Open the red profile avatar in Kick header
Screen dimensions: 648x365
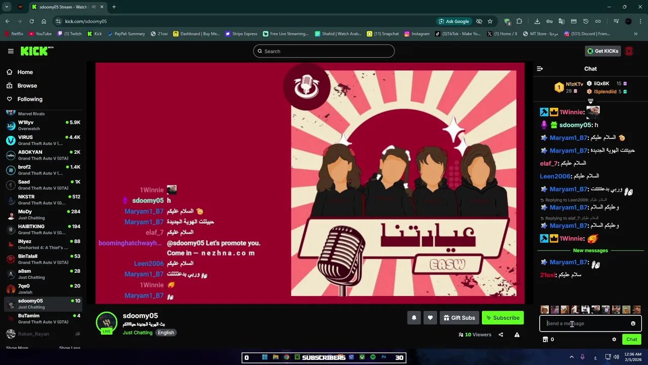[629, 51]
